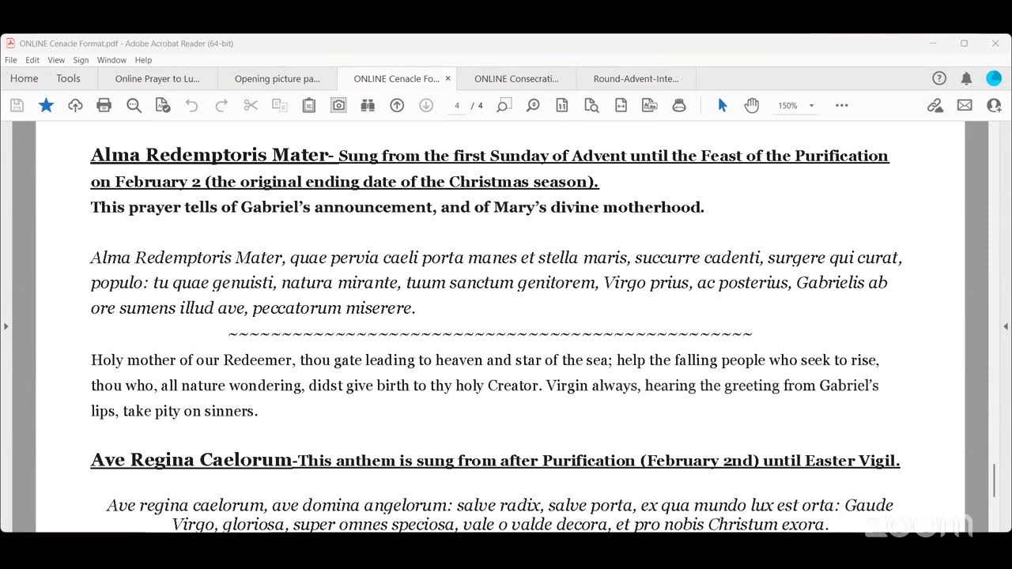Click the Undo arrow icon

coord(192,105)
